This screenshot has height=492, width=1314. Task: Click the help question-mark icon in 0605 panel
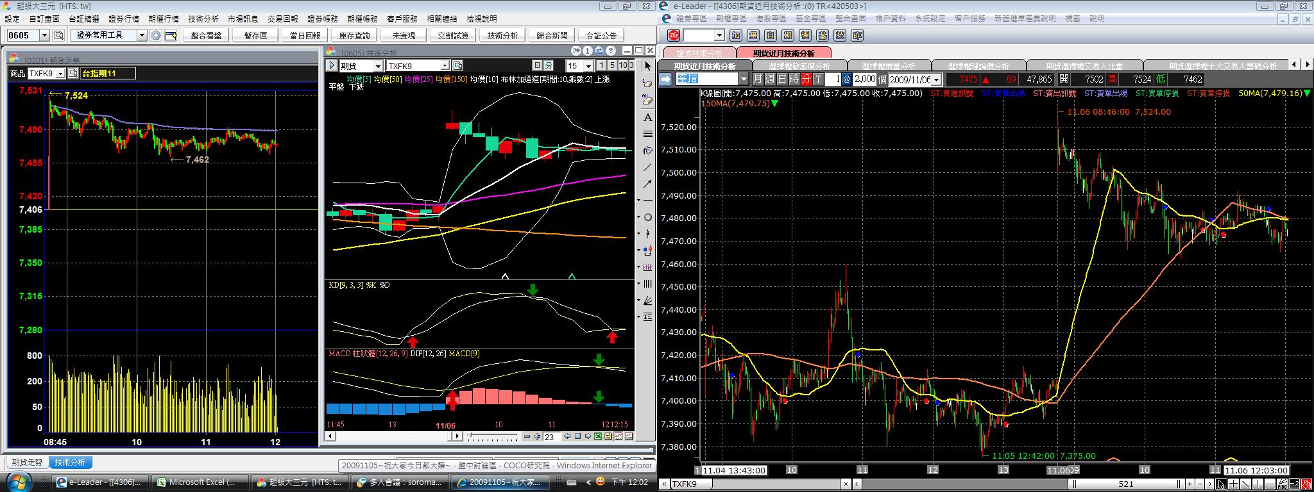611,51
